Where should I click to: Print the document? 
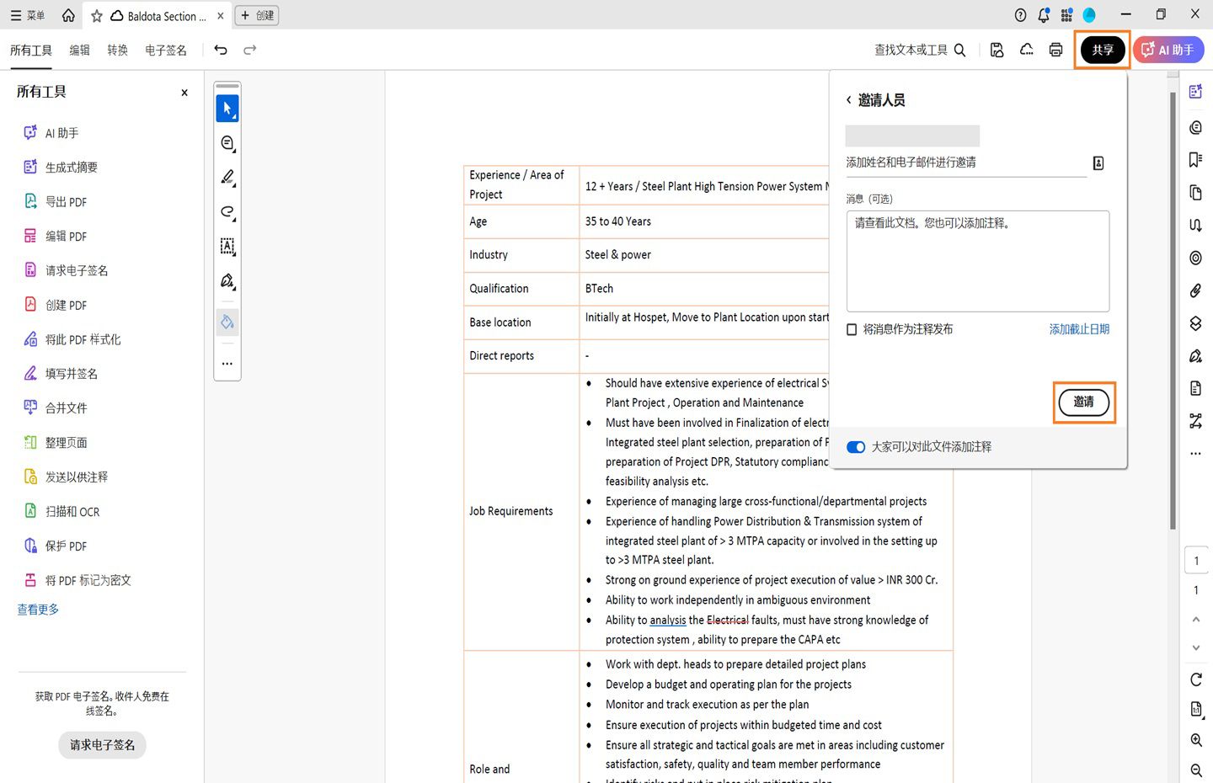(x=1055, y=50)
